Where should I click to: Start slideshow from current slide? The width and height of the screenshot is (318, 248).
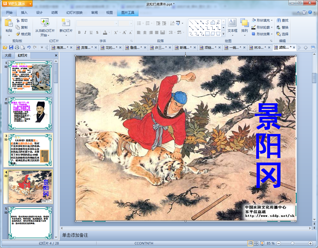(x=45, y=27)
